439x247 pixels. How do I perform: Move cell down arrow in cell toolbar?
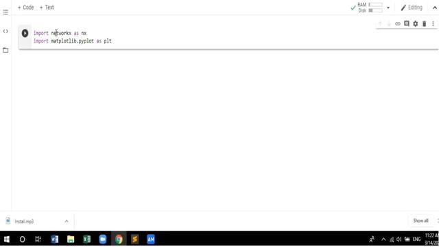click(x=389, y=24)
